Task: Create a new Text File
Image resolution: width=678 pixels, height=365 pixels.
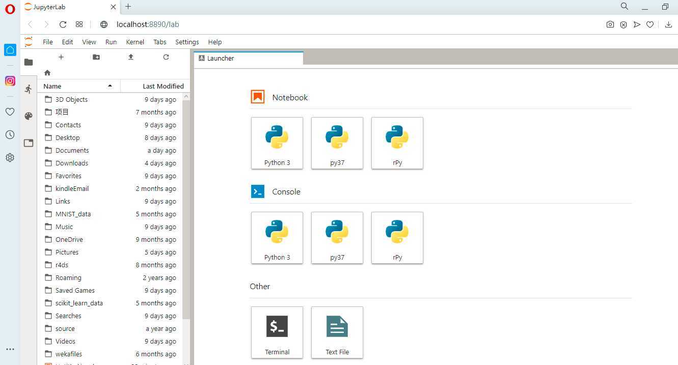Action: point(337,332)
